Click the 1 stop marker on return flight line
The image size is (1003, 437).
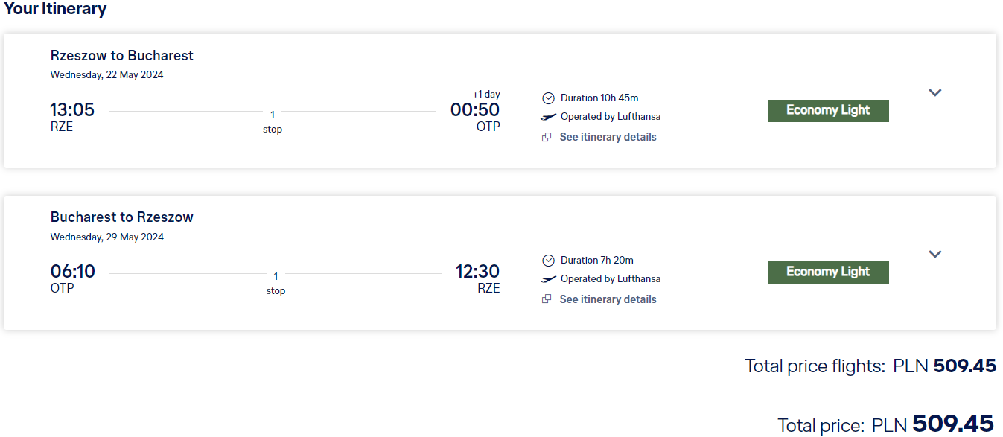276,283
